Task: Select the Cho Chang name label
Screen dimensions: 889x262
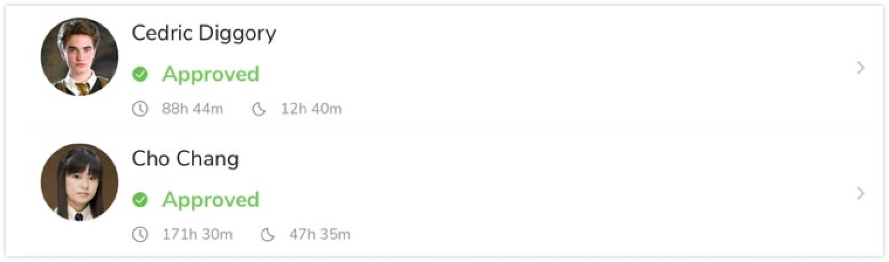Action: pos(185,158)
